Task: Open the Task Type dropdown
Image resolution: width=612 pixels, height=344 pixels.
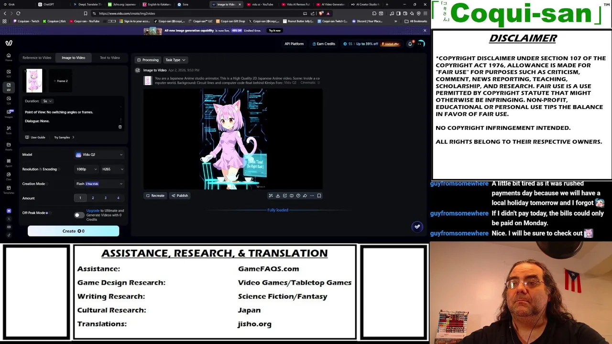Action: tap(175, 60)
